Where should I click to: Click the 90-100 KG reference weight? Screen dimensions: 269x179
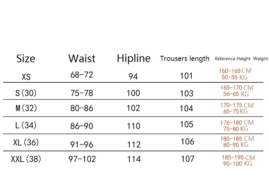(x=237, y=164)
